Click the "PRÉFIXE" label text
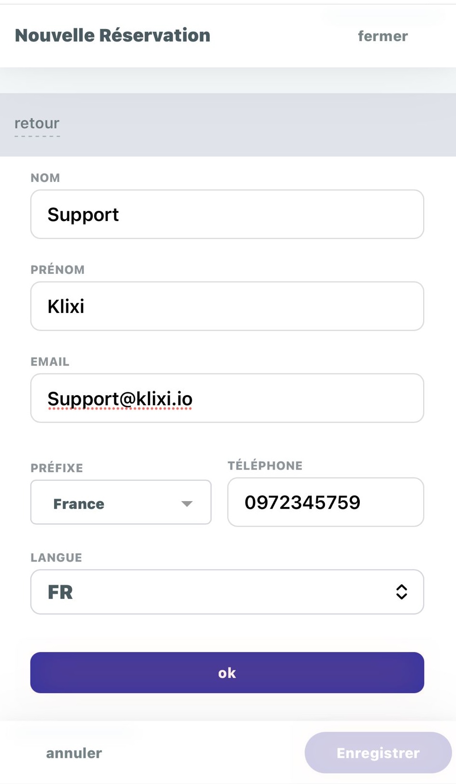The width and height of the screenshot is (456, 784). 57,468
